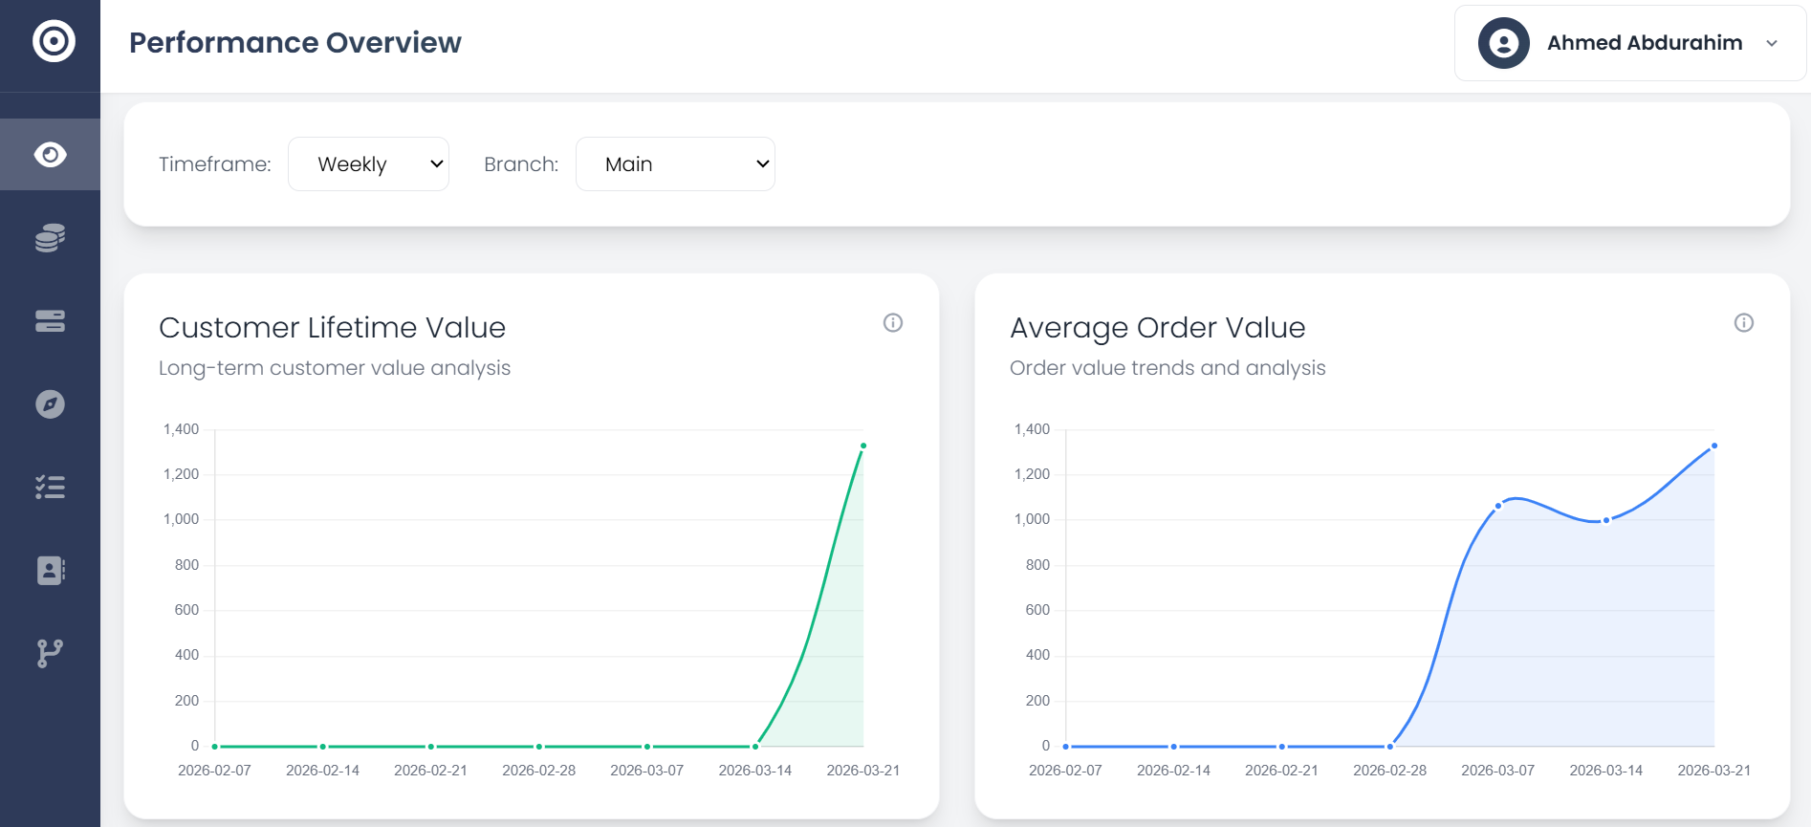Open the eye overview sidebar icon
This screenshot has height=827, width=1811.
click(50, 154)
